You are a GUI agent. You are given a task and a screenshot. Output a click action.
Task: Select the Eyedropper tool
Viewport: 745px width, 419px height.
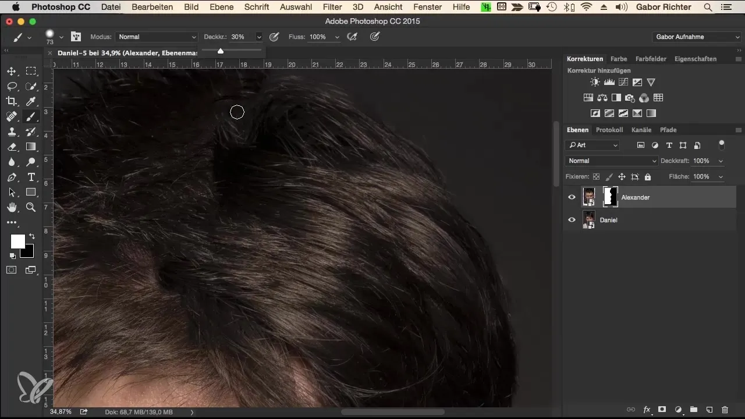tap(31, 101)
